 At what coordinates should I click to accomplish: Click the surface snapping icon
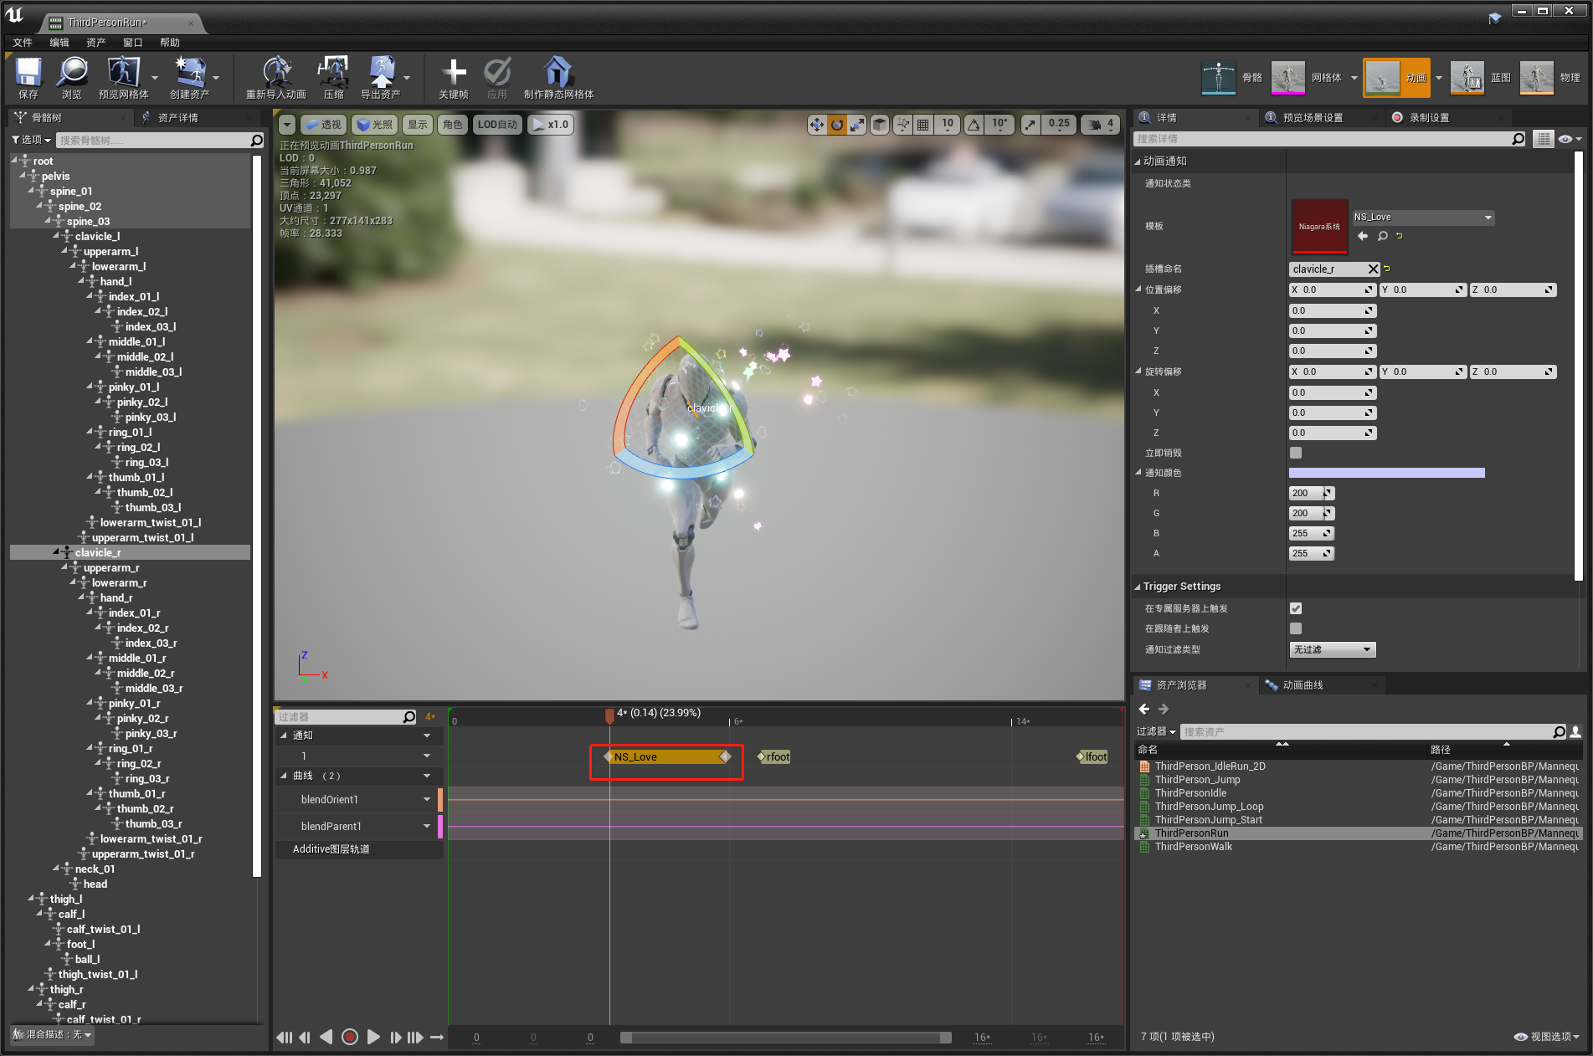pyautogui.click(x=902, y=125)
